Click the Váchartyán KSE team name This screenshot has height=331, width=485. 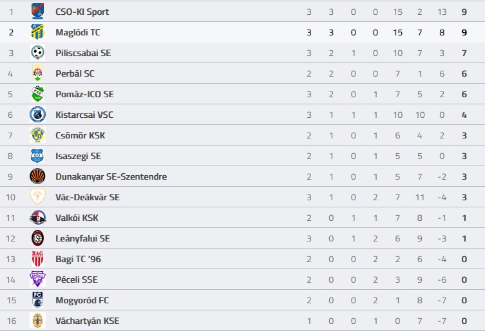[87, 321]
